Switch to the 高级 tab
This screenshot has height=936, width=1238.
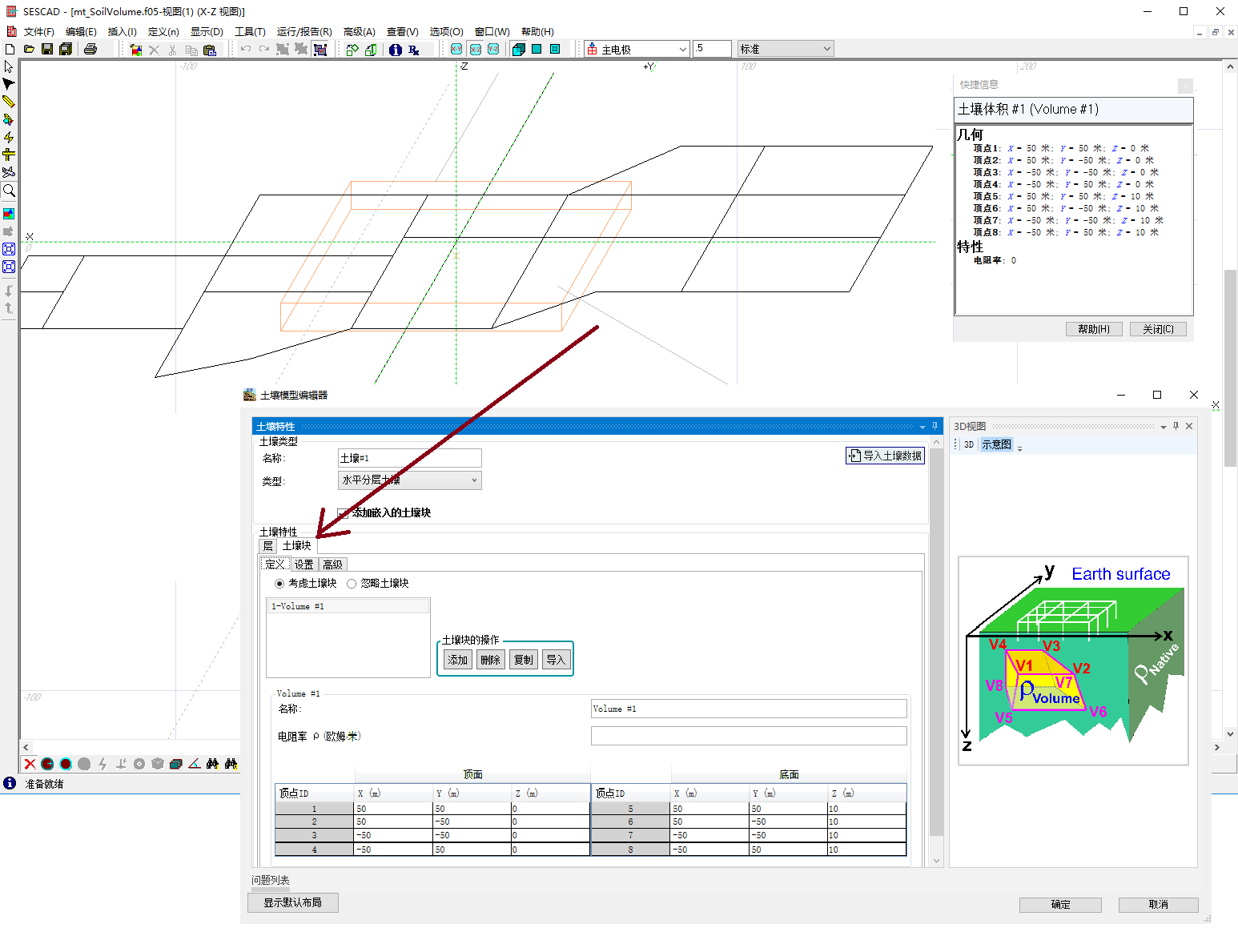click(333, 565)
